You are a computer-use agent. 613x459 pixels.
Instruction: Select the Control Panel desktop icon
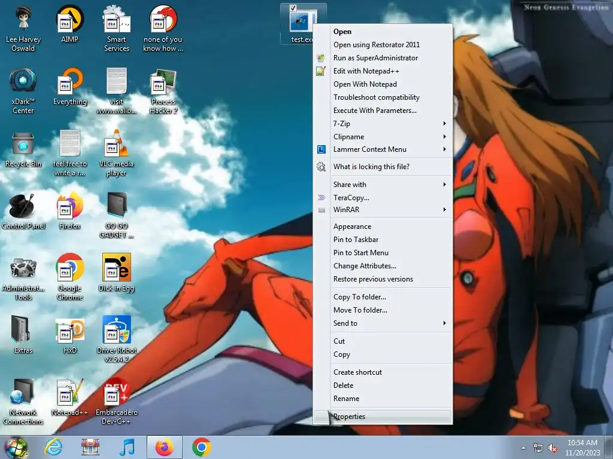(x=23, y=211)
